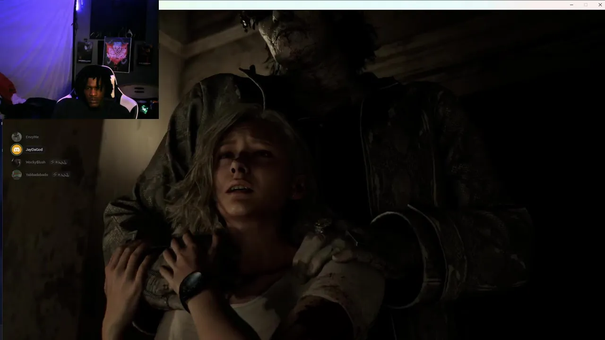Viewport: 605px width, 340px height.
Task: Select the Wocky$lush username text
Action: 35,162
